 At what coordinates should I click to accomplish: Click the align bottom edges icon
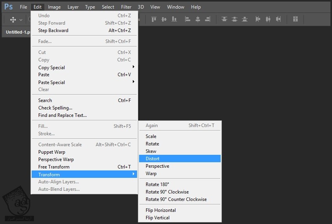(174, 19)
